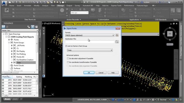The image size is (184, 103).
Task: Switch to the Output ribbon tab
Action: [69, 5]
